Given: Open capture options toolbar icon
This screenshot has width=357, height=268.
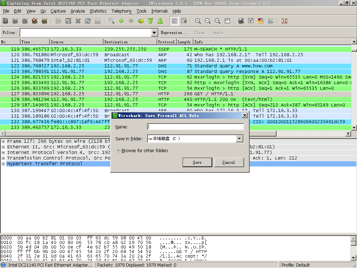Looking at the screenshot, I should 15,21.
